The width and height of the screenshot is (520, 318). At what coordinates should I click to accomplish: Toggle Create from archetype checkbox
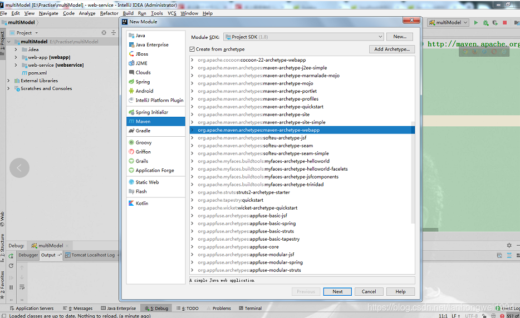point(192,49)
